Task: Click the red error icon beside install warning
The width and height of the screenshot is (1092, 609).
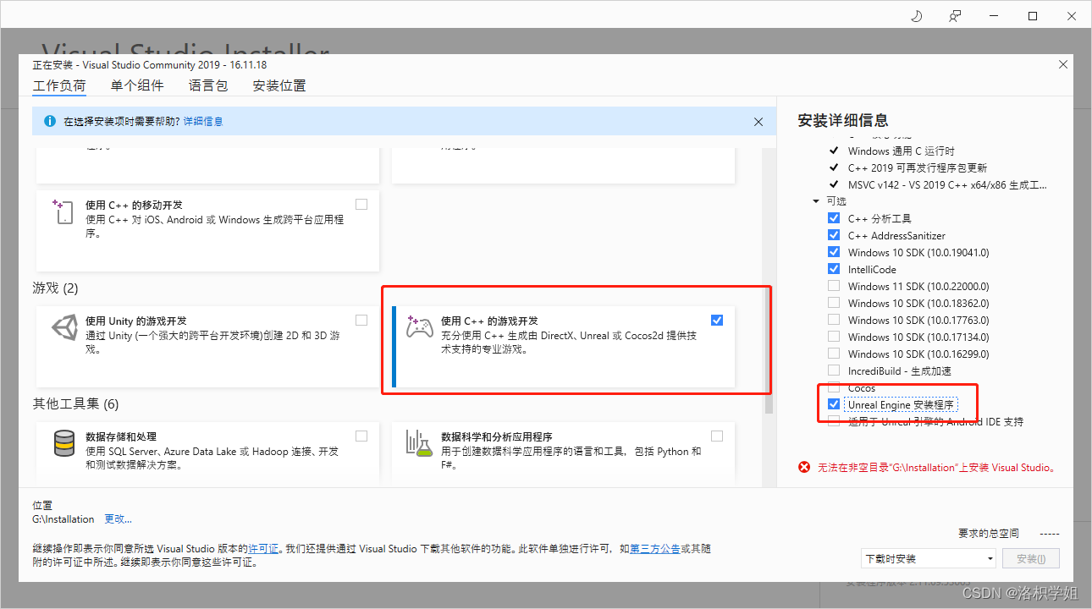Action: 804,467
